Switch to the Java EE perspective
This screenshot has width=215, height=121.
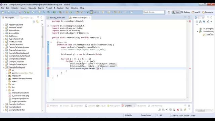coord(196,12)
